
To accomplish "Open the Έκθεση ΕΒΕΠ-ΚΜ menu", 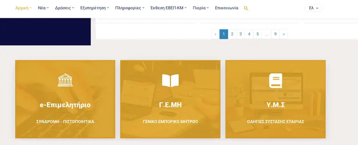I will (168, 8).
